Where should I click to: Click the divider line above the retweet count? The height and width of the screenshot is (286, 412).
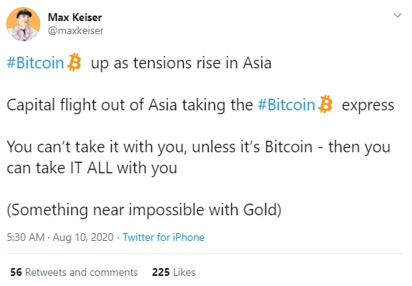204,253
